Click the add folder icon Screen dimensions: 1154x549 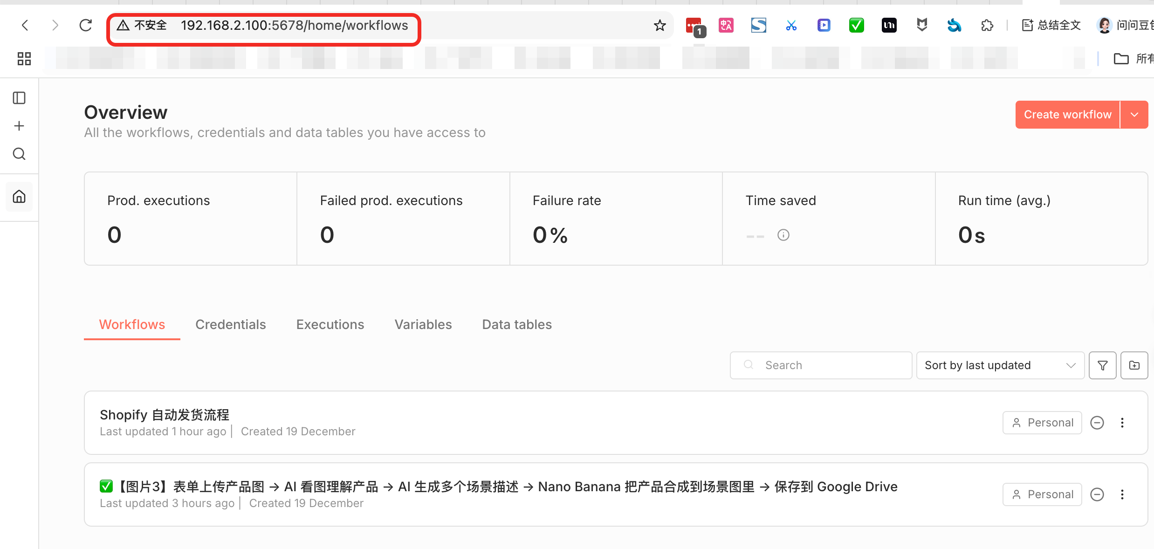click(x=1134, y=365)
